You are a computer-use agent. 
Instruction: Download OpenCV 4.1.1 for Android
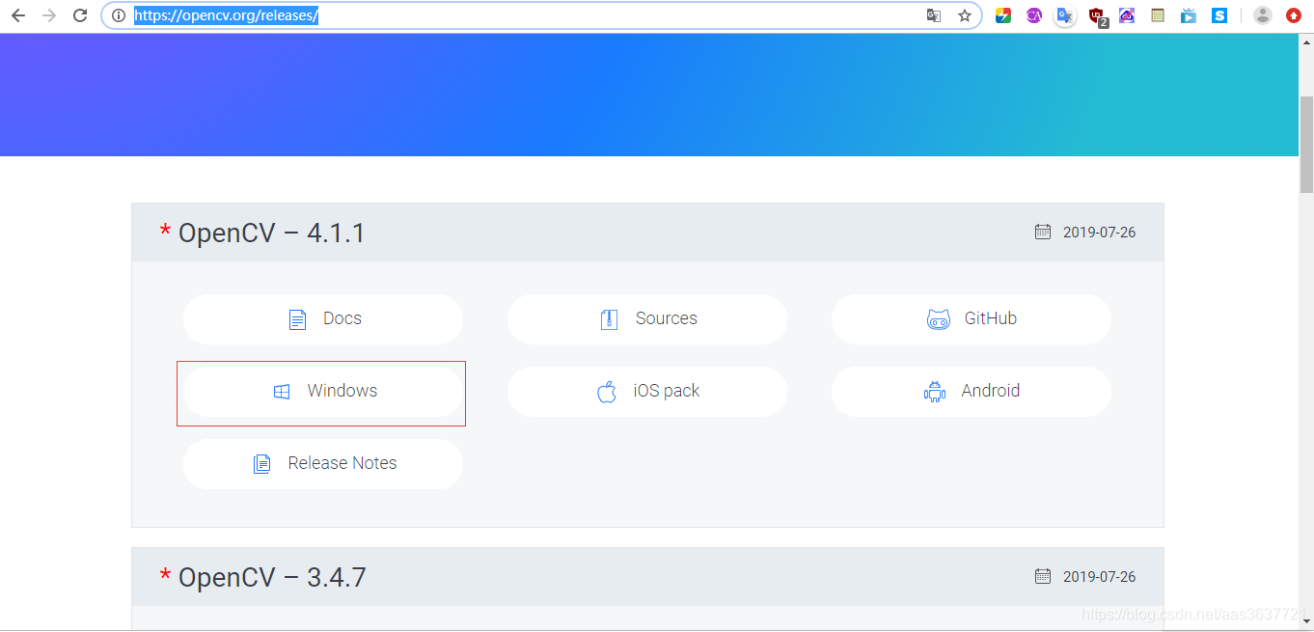click(x=972, y=392)
